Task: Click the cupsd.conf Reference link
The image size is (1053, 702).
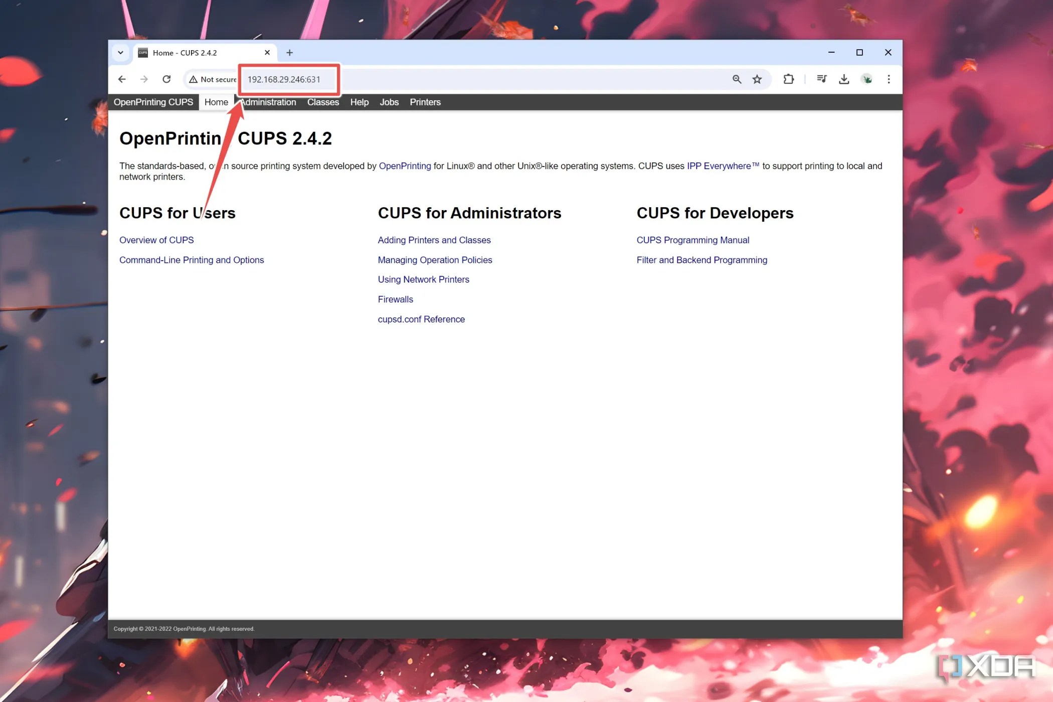Action: pos(421,319)
